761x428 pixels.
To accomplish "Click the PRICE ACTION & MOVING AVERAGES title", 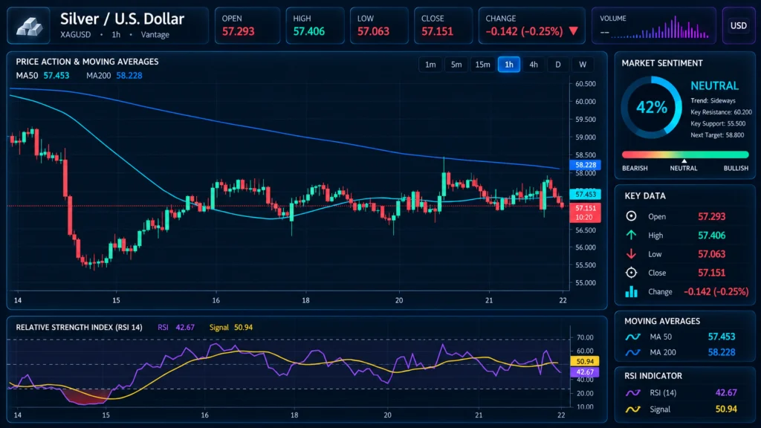I will coord(88,62).
